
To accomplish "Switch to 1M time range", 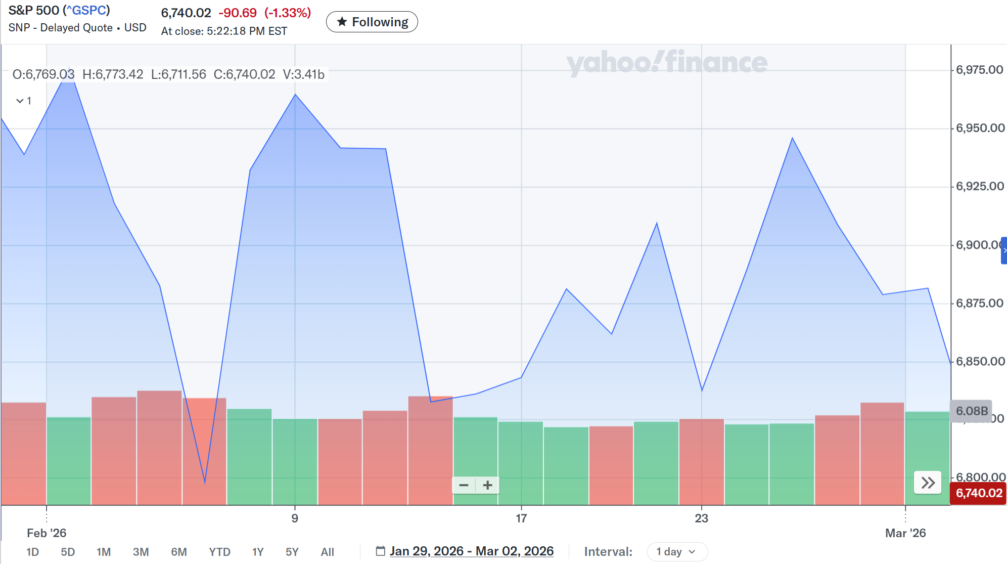I will click(x=104, y=552).
